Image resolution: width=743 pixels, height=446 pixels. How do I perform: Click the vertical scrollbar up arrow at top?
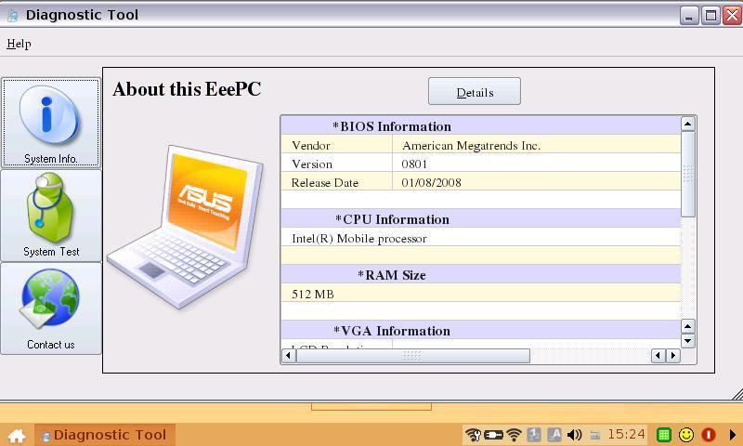(687, 124)
